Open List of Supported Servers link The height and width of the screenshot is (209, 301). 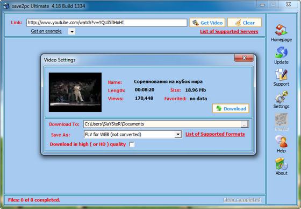[229, 31]
